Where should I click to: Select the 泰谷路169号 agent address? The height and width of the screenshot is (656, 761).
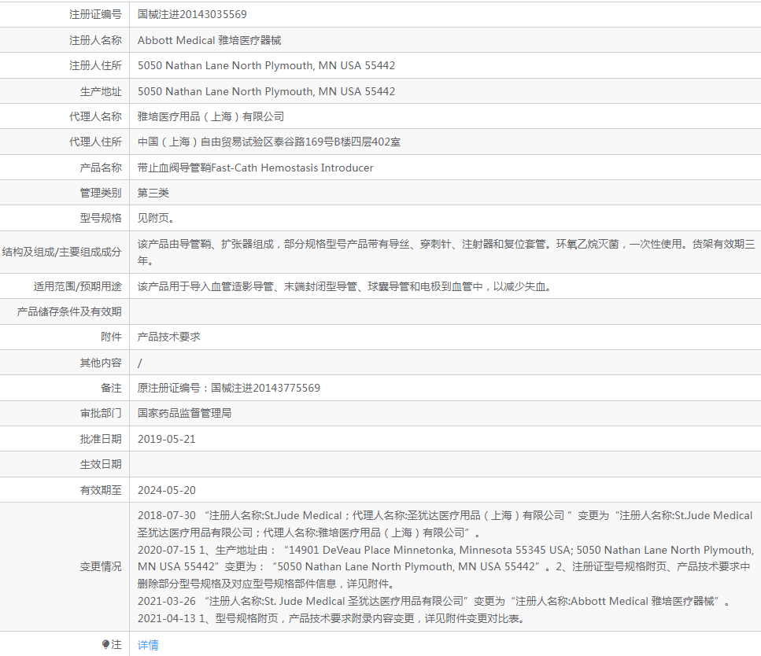coord(269,142)
